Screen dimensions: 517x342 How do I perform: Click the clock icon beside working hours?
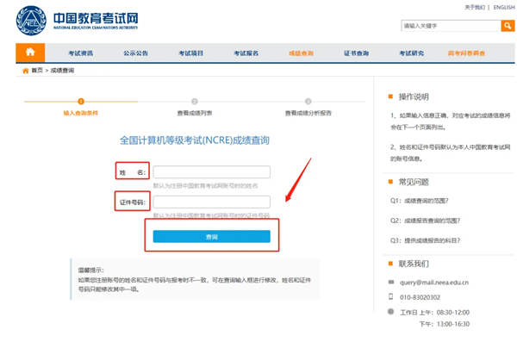[390, 311]
